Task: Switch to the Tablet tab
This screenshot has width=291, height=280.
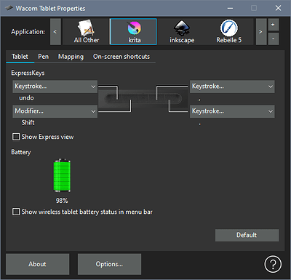Action: (x=20, y=57)
